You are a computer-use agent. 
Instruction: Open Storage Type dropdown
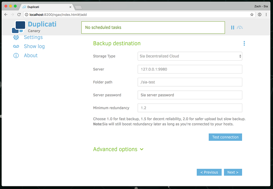coord(190,56)
